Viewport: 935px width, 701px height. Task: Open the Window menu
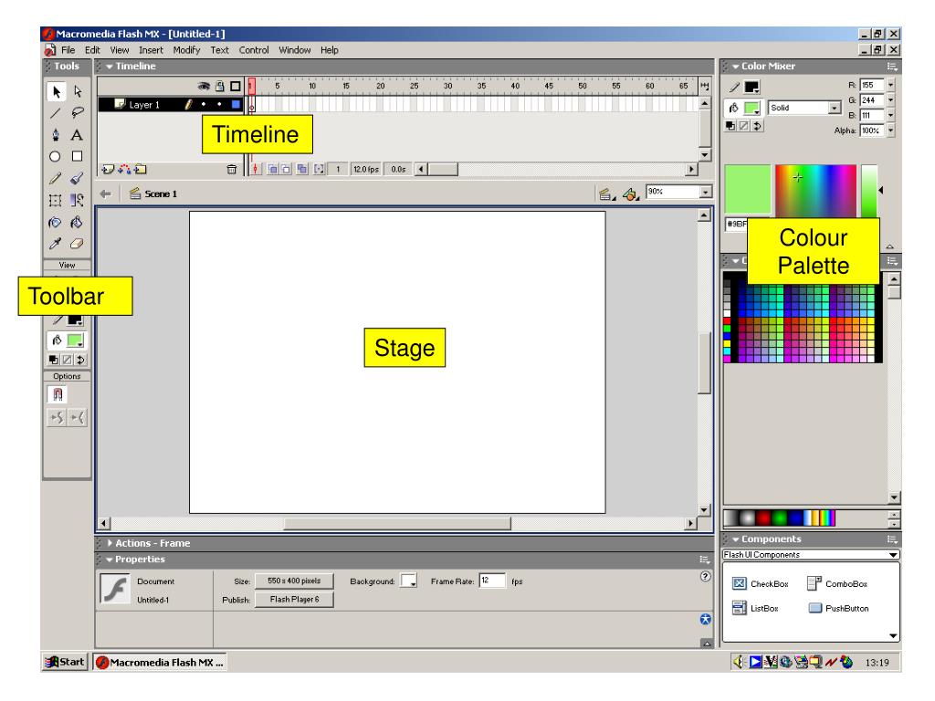pos(295,50)
